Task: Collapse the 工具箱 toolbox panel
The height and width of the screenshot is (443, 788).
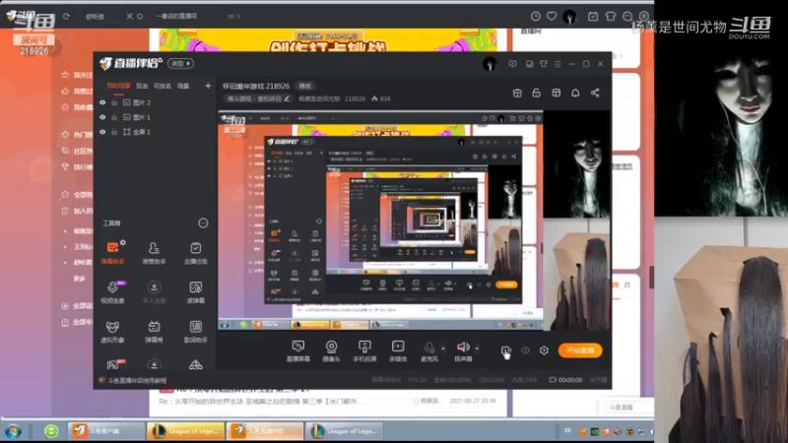Action: point(203,223)
